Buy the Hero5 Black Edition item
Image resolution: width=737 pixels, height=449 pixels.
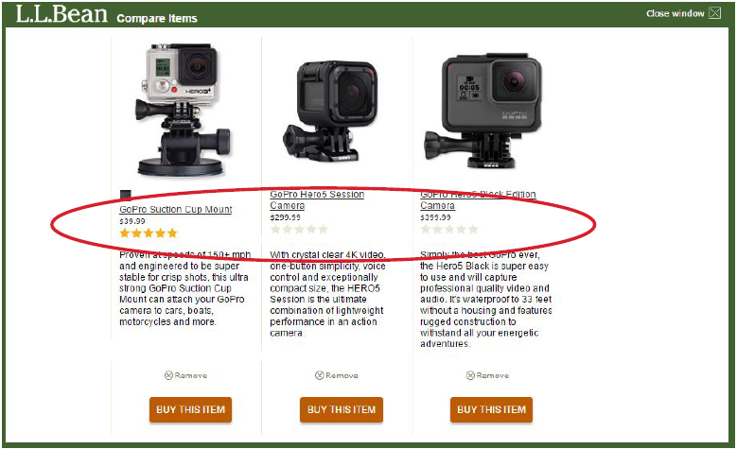(x=491, y=409)
